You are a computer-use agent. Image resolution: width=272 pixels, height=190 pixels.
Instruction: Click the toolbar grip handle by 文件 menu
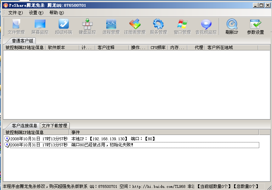(5, 13)
